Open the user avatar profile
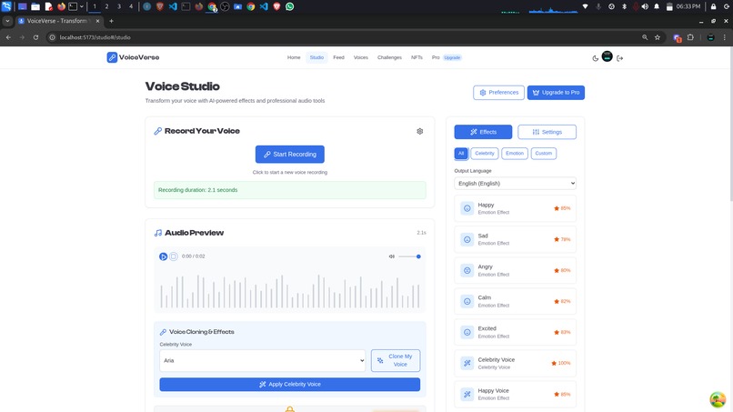The image size is (733, 412). pos(607,56)
